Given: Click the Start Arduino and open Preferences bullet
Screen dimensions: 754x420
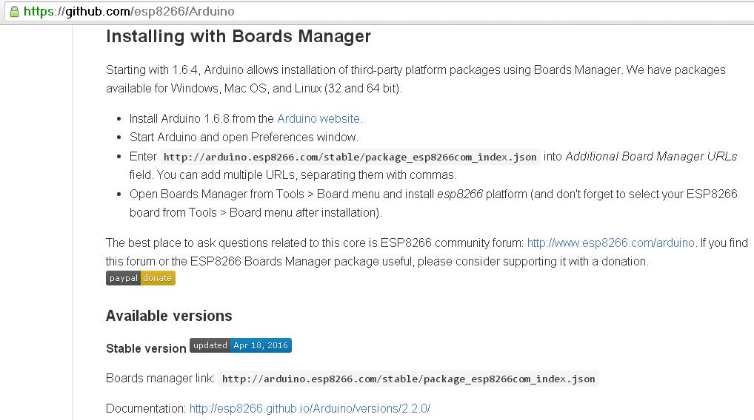Looking at the screenshot, I should point(244,137).
